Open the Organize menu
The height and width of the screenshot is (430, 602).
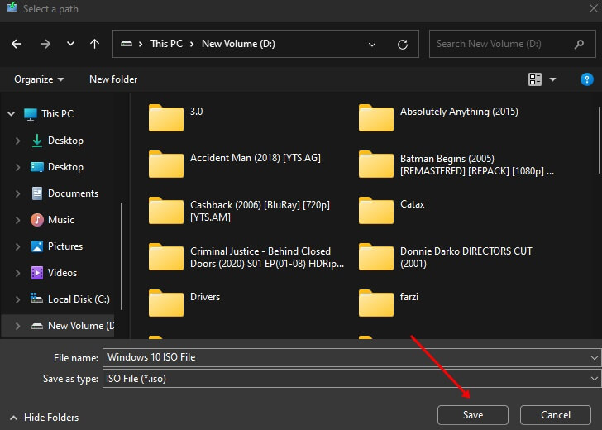pyautogui.click(x=39, y=79)
